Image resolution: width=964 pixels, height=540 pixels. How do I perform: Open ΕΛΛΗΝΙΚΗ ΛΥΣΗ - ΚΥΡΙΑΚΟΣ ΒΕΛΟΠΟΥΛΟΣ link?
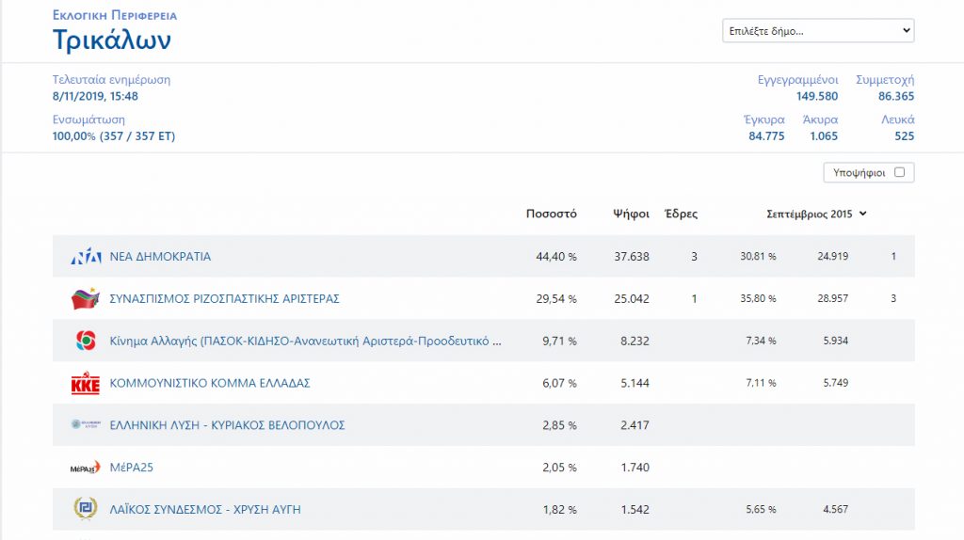point(227,425)
